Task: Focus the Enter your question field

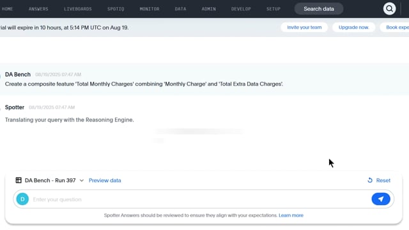Action: pyautogui.click(x=199, y=199)
